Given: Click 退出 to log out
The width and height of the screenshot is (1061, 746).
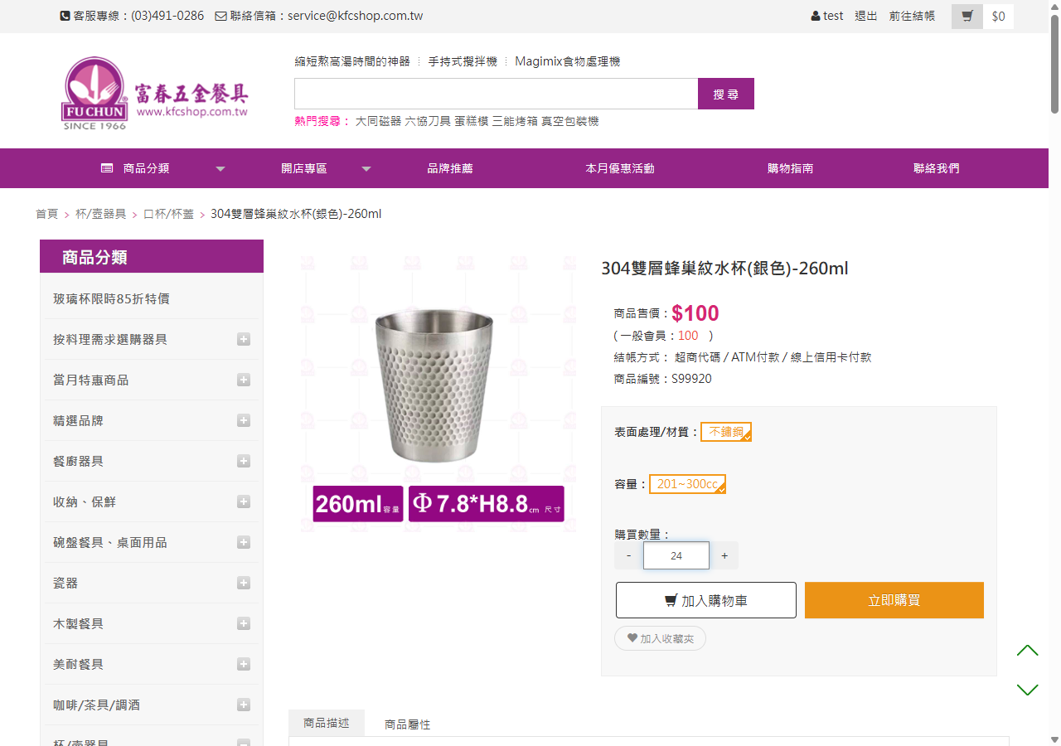Looking at the screenshot, I should click(866, 16).
